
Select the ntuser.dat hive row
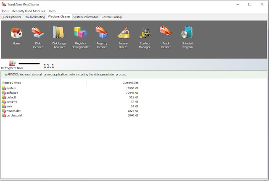(x=70, y=111)
